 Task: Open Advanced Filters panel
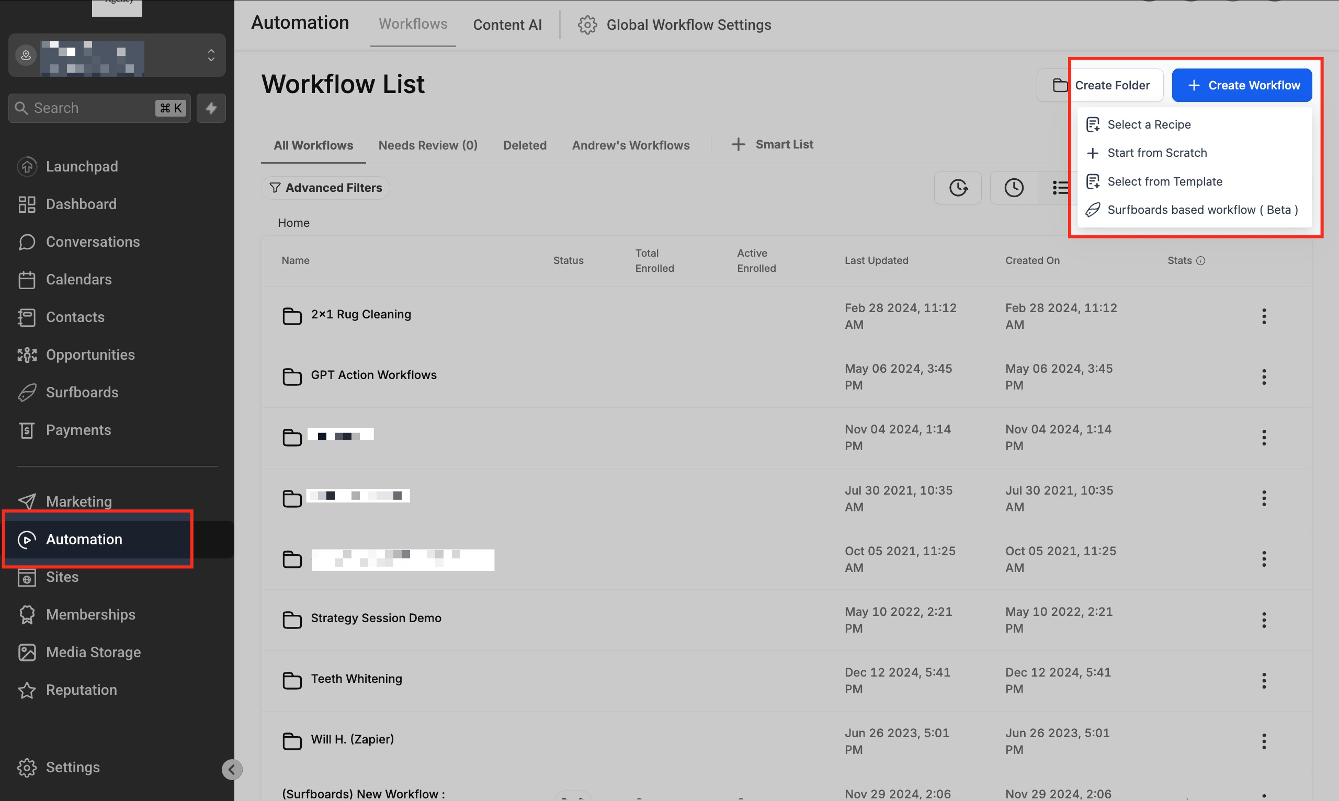pos(325,188)
